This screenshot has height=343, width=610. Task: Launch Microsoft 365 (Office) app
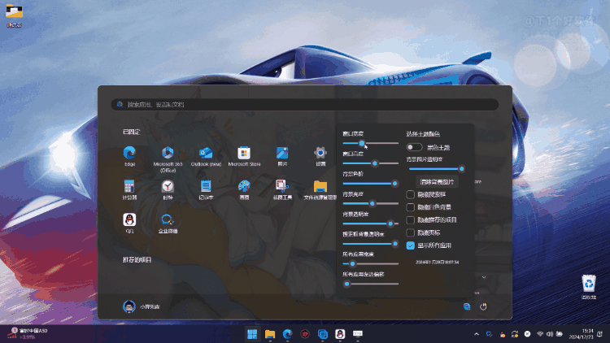[x=168, y=153]
